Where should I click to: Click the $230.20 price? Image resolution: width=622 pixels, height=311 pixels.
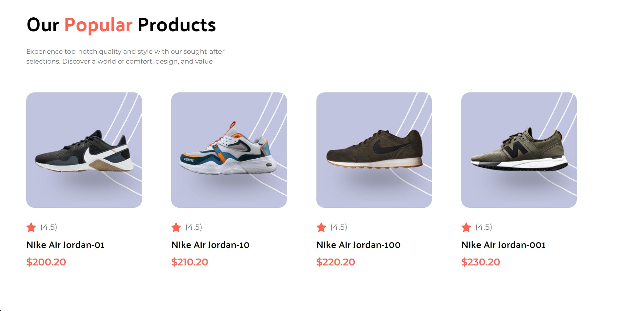[481, 262]
